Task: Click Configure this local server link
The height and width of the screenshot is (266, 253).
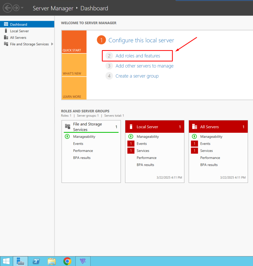Action: pyautogui.click(x=141, y=40)
